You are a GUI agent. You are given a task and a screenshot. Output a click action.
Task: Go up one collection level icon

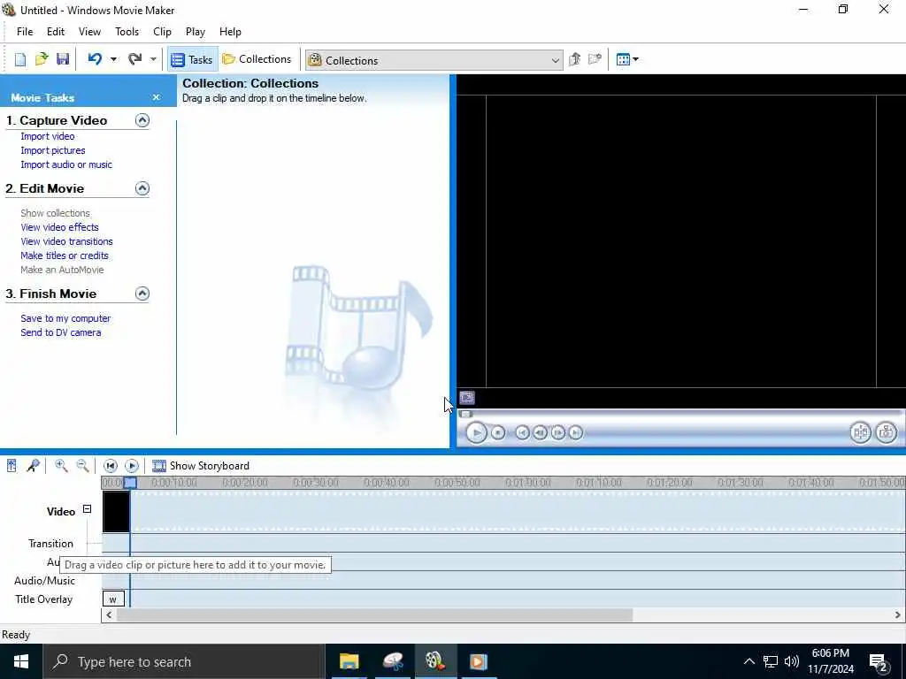pyautogui.click(x=574, y=59)
